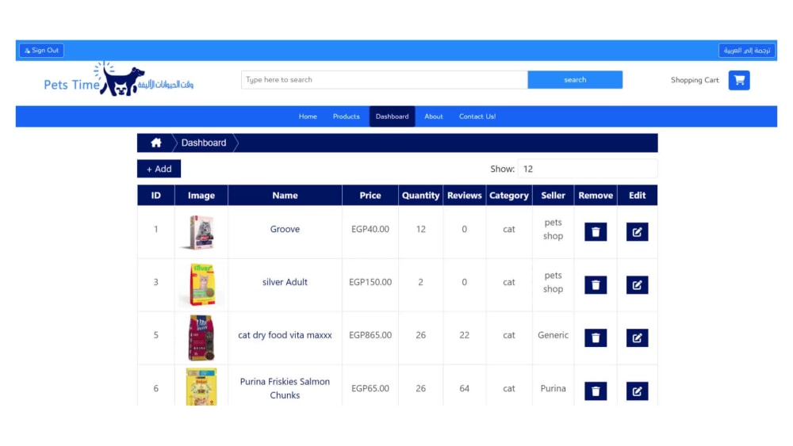
Task: Click reviews value 64
Action: click(x=464, y=388)
